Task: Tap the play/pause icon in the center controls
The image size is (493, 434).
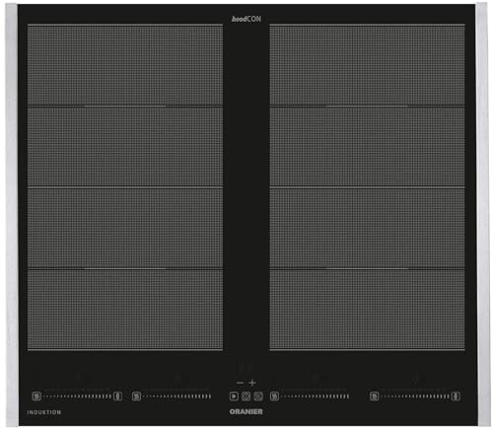Action: [234, 397]
